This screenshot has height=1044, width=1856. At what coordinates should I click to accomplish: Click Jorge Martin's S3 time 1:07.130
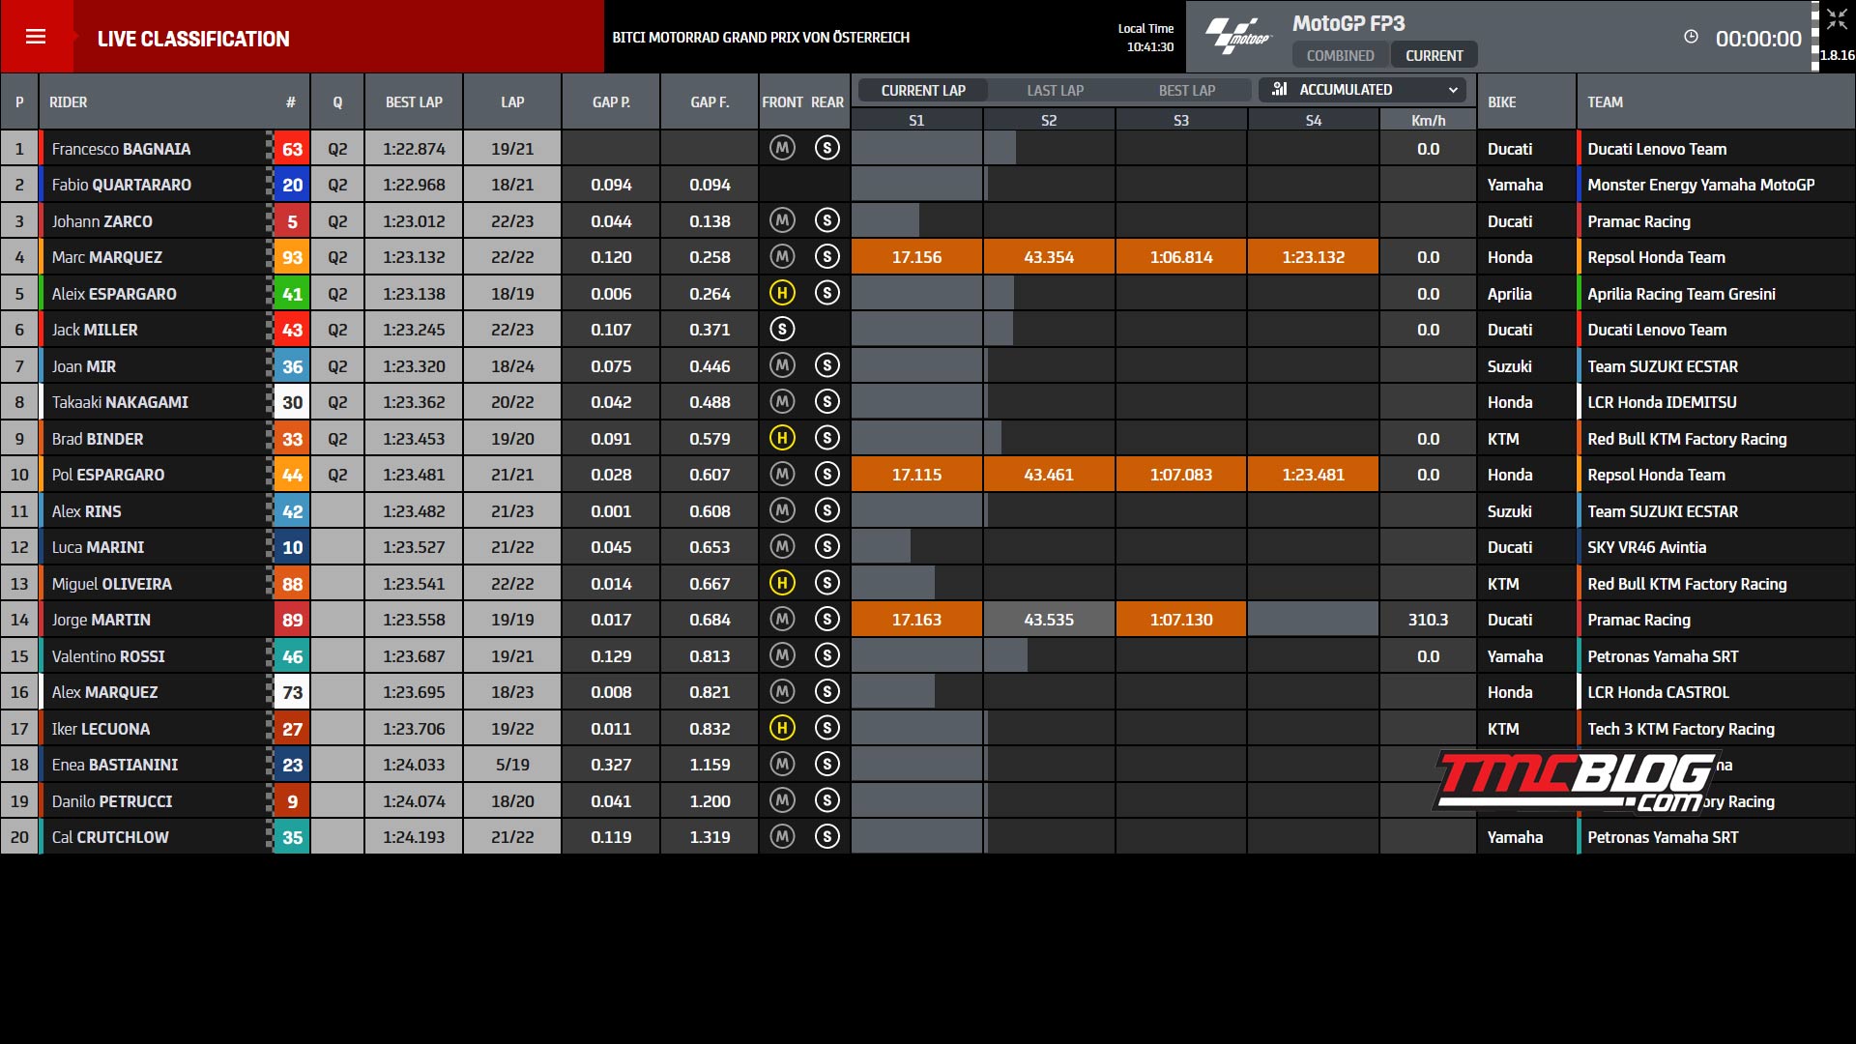click(x=1181, y=620)
